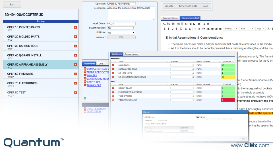Select the Bill of Material tab

pyautogui.click(x=117, y=54)
